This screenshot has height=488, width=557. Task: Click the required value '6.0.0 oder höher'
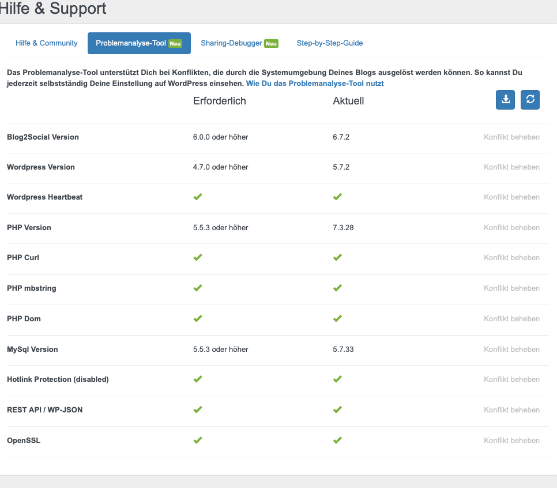[221, 137]
